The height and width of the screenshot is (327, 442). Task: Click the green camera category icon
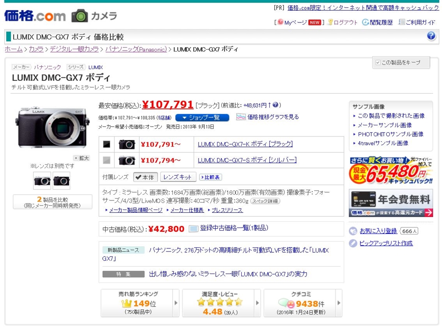[79, 16]
